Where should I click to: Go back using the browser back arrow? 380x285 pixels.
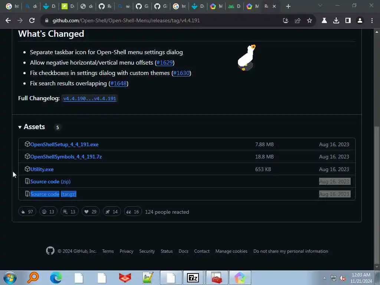tap(8, 21)
